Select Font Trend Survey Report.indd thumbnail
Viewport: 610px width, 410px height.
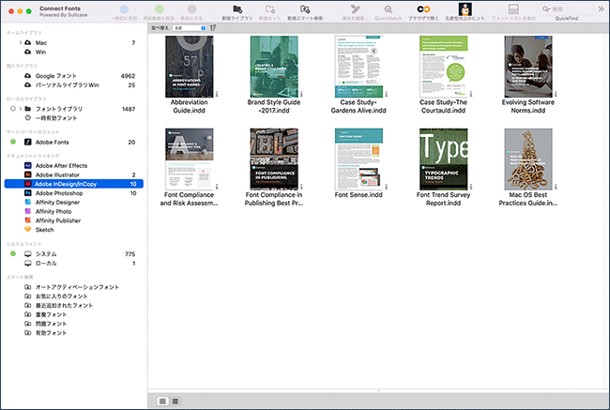pyautogui.click(x=444, y=159)
